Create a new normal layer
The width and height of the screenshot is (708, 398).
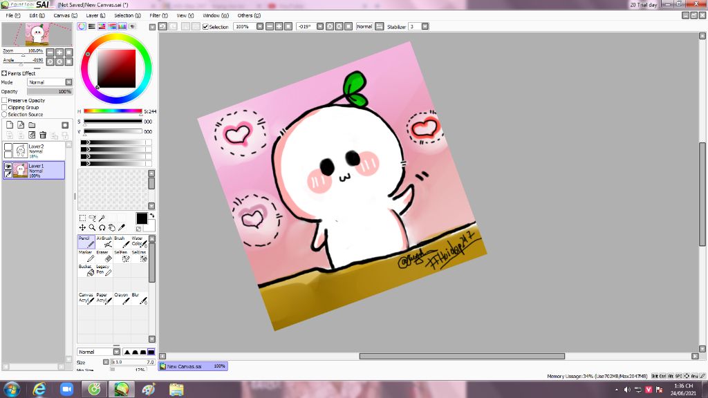[x=10, y=125]
